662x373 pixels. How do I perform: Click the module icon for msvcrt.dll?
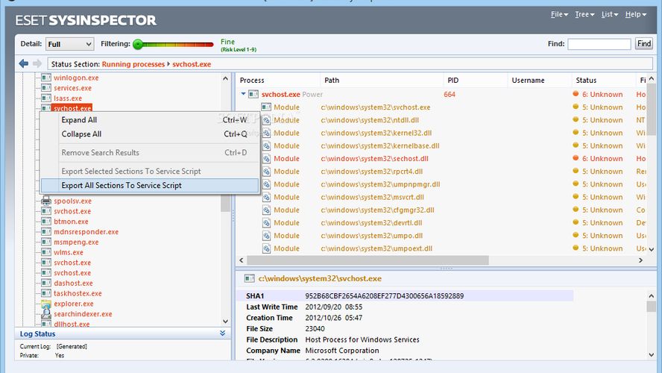click(266, 197)
